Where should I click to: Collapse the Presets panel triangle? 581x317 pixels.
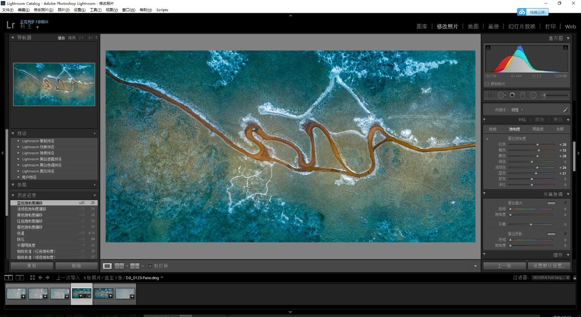click(x=13, y=134)
